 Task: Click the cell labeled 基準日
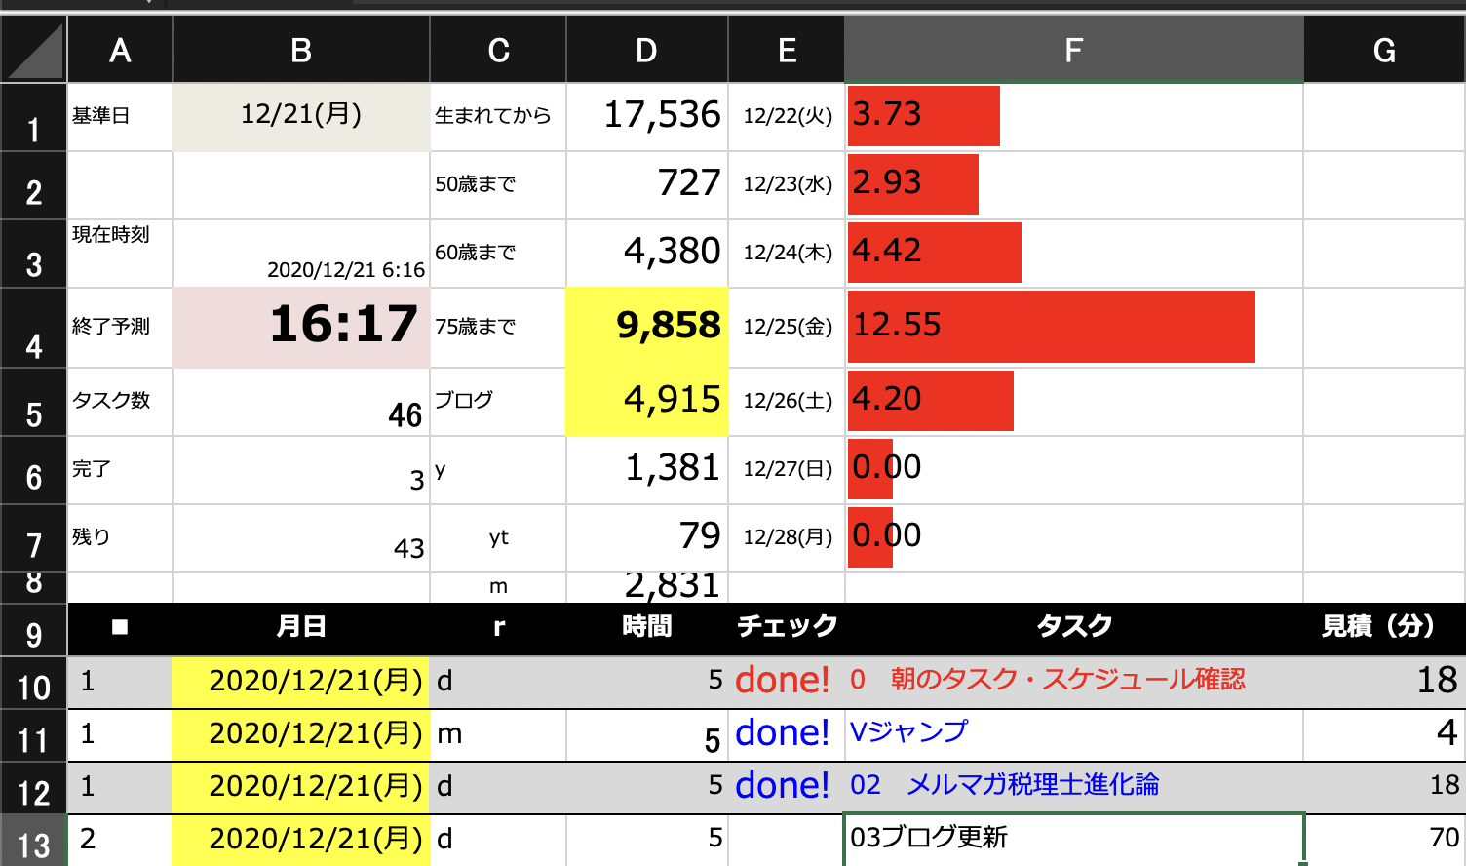120,117
